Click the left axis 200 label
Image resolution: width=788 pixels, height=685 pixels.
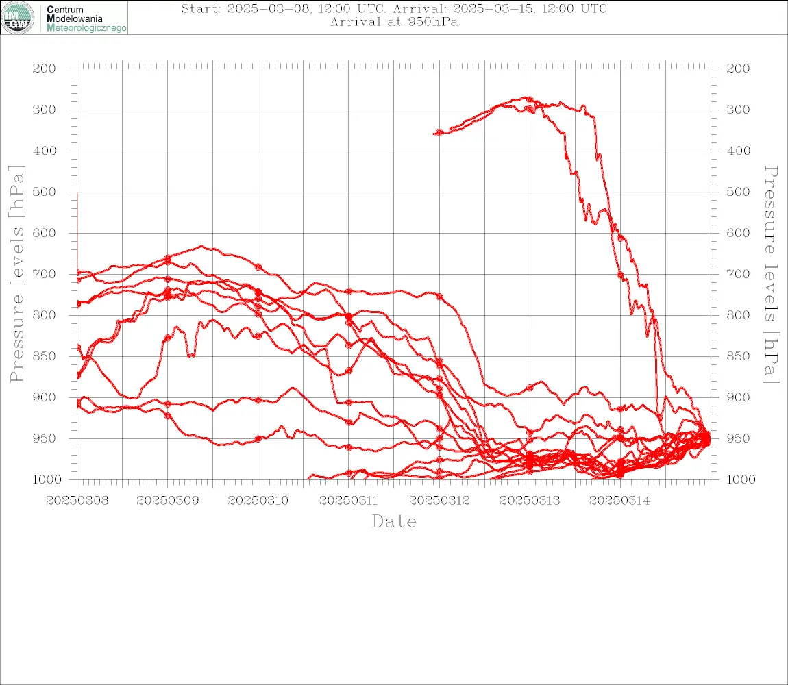45,68
